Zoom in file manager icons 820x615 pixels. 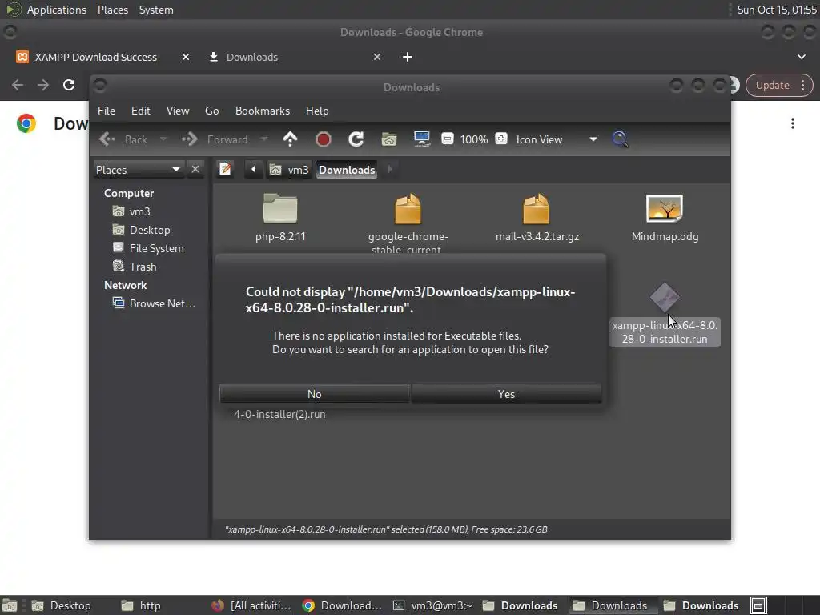coord(501,139)
